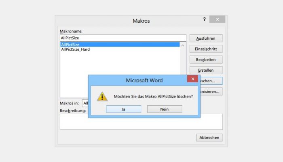Click into the Makroname text field
Screen dimensions: 283x162
123,38
